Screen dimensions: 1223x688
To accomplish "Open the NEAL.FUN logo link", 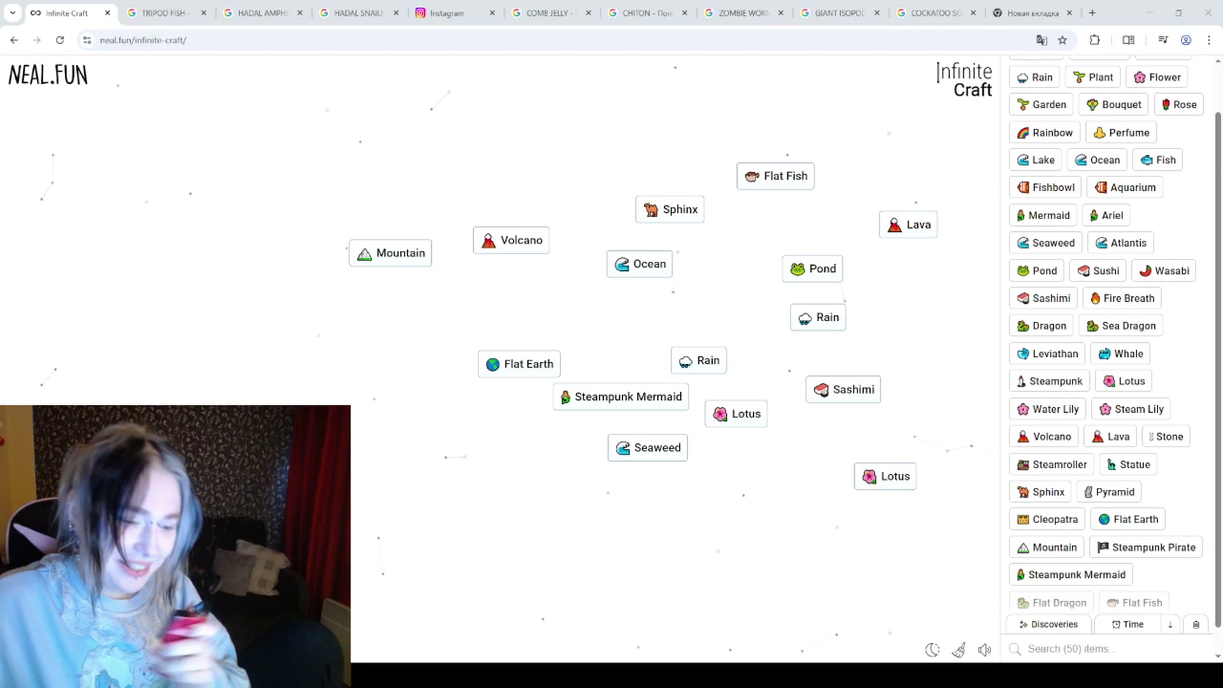I will click(48, 75).
